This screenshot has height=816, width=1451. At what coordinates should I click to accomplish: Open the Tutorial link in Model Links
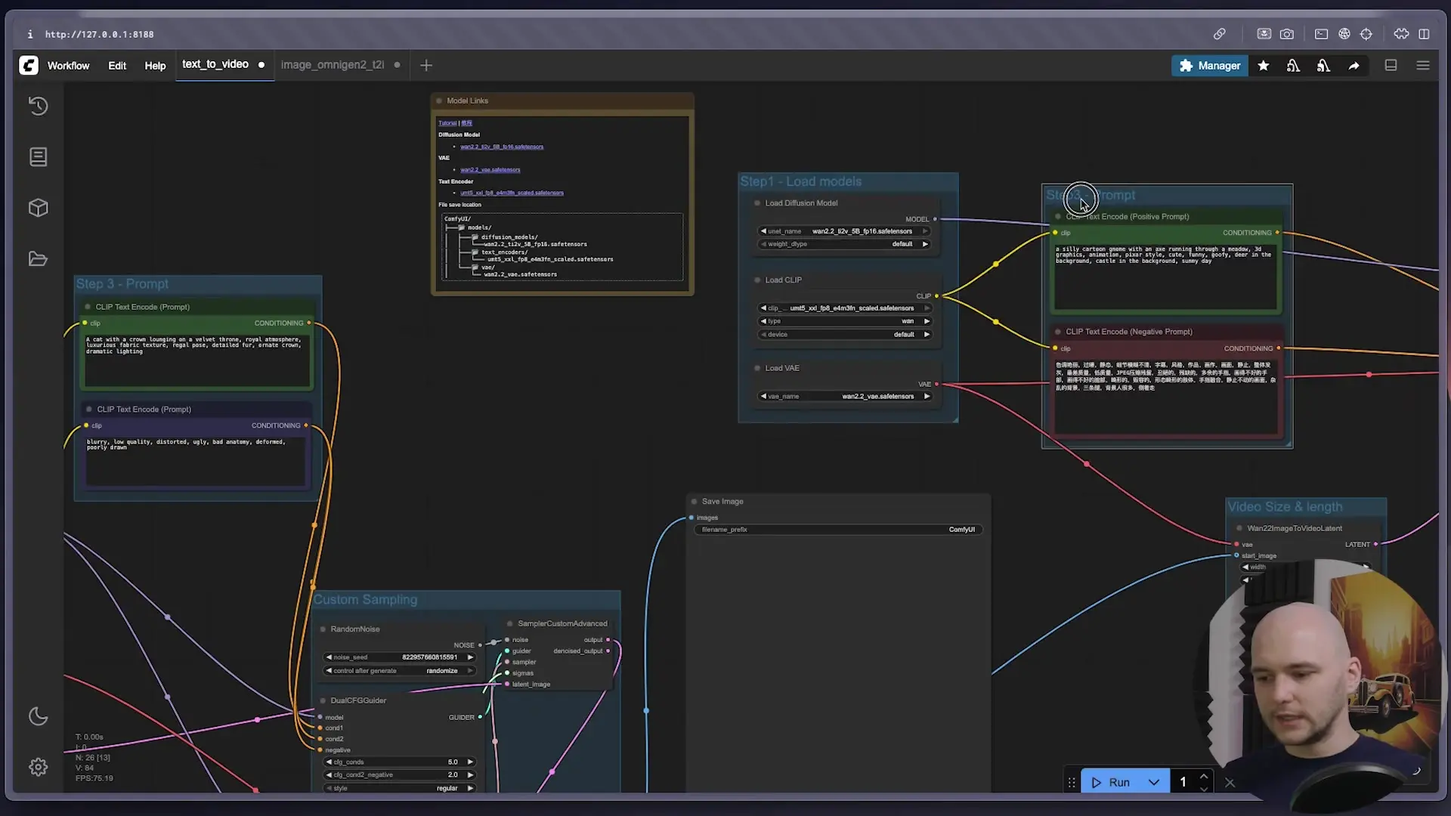[x=447, y=123]
